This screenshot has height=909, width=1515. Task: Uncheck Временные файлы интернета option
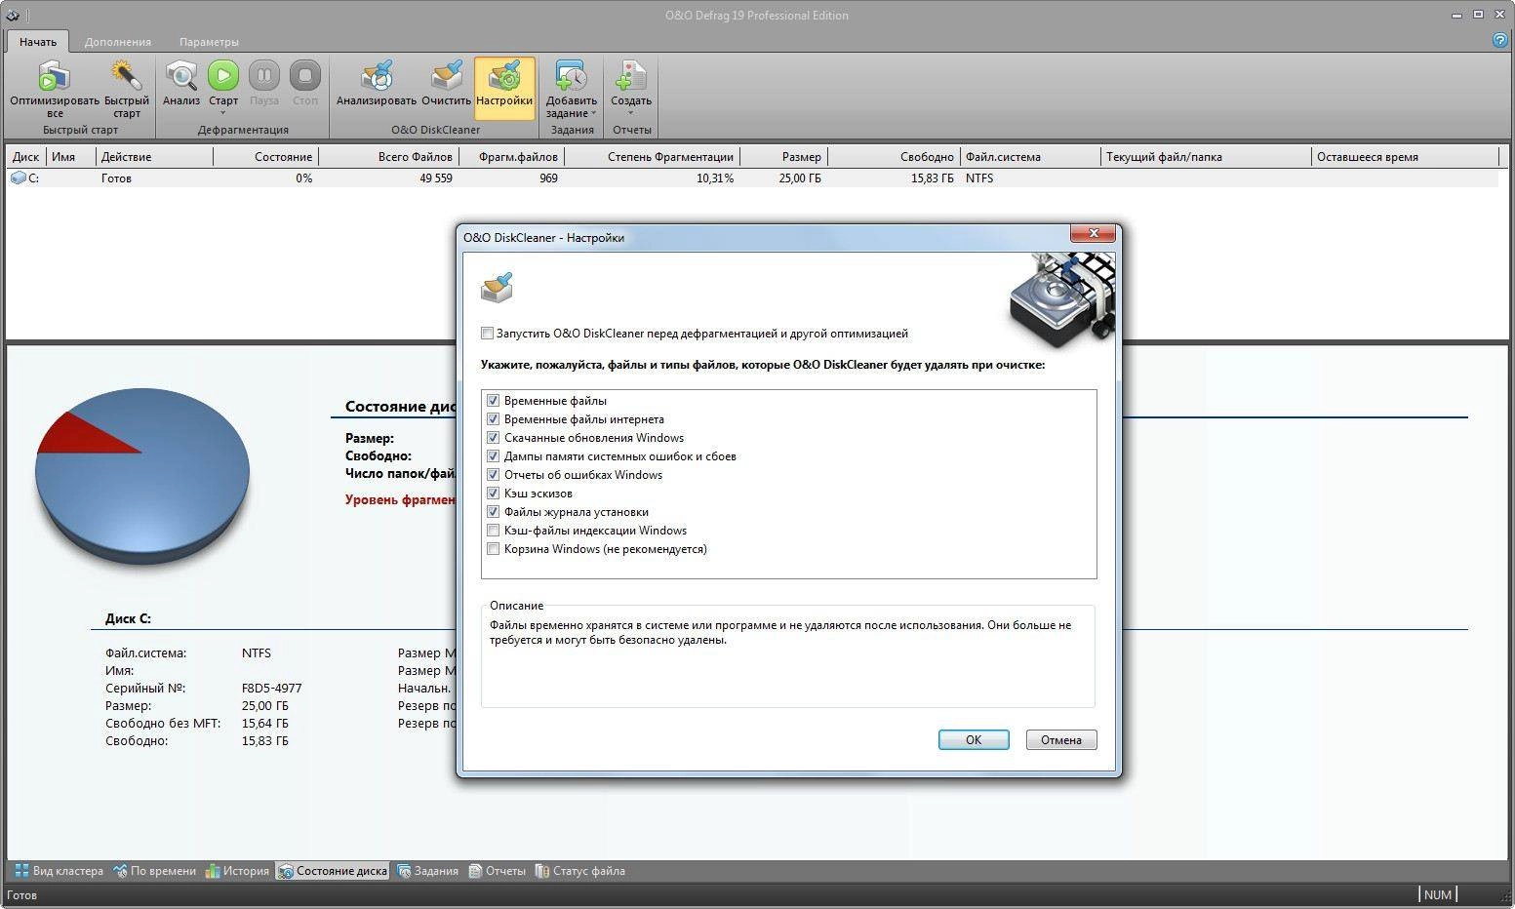tap(494, 419)
